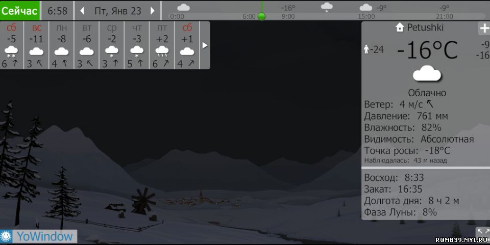The height and width of the screenshot is (245, 490).
Task: Select the ср forecast day at -2
Action: coord(111,45)
